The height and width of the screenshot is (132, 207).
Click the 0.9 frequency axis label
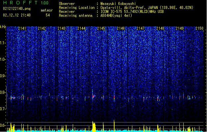pyautogui.click(x=3, y=76)
